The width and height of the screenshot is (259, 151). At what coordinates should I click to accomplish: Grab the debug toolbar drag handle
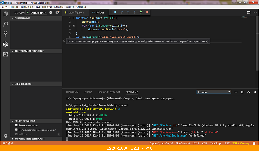(x=111, y=12)
